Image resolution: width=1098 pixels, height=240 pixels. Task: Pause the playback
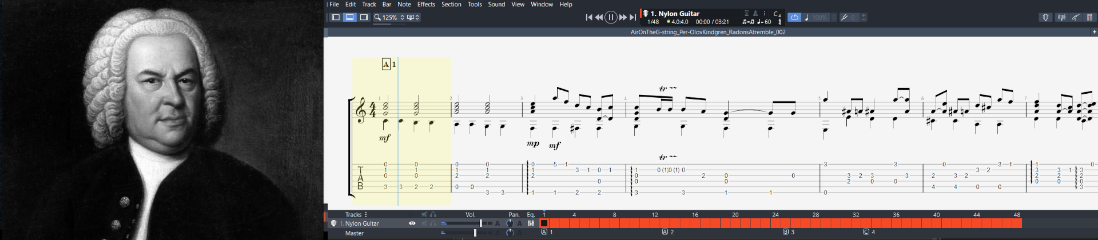[x=611, y=17]
